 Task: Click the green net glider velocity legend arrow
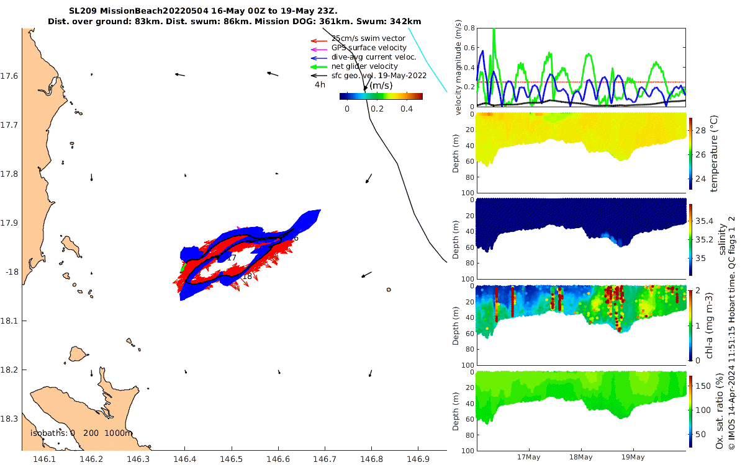318,67
